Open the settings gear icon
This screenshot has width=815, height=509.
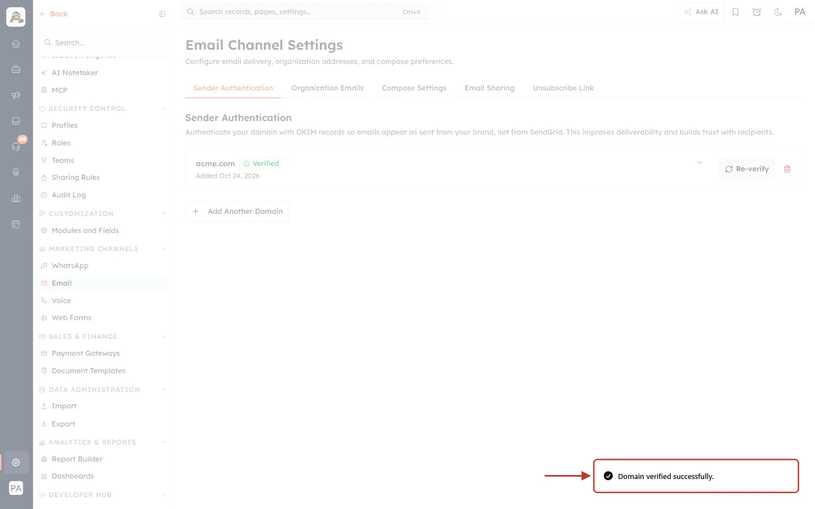[16, 462]
